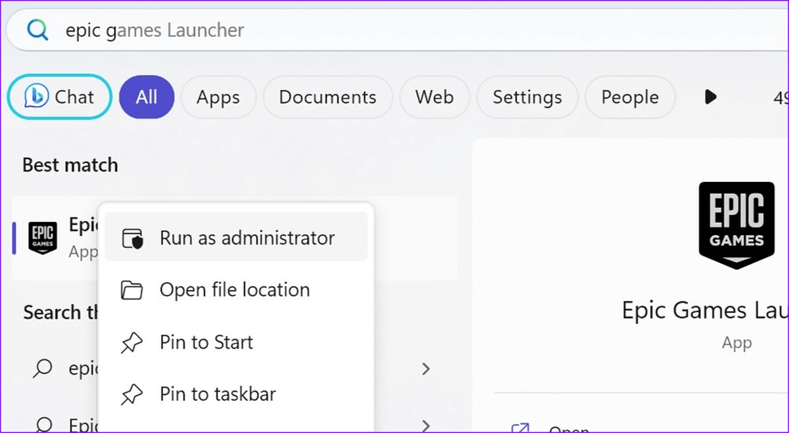Switch to the Documents filter tab

tap(327, 97)
